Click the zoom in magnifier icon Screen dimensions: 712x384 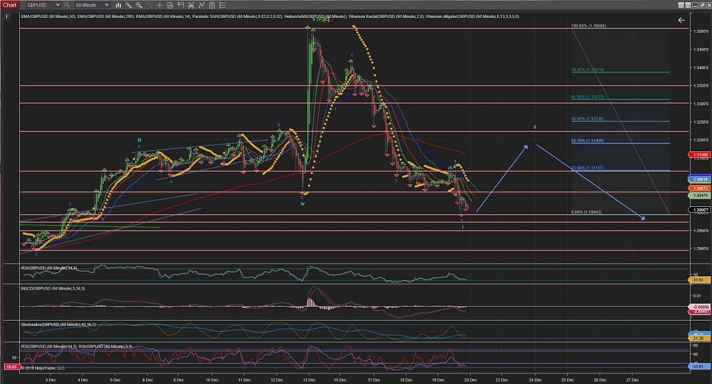pyautogui.click(x=138, y=5)
